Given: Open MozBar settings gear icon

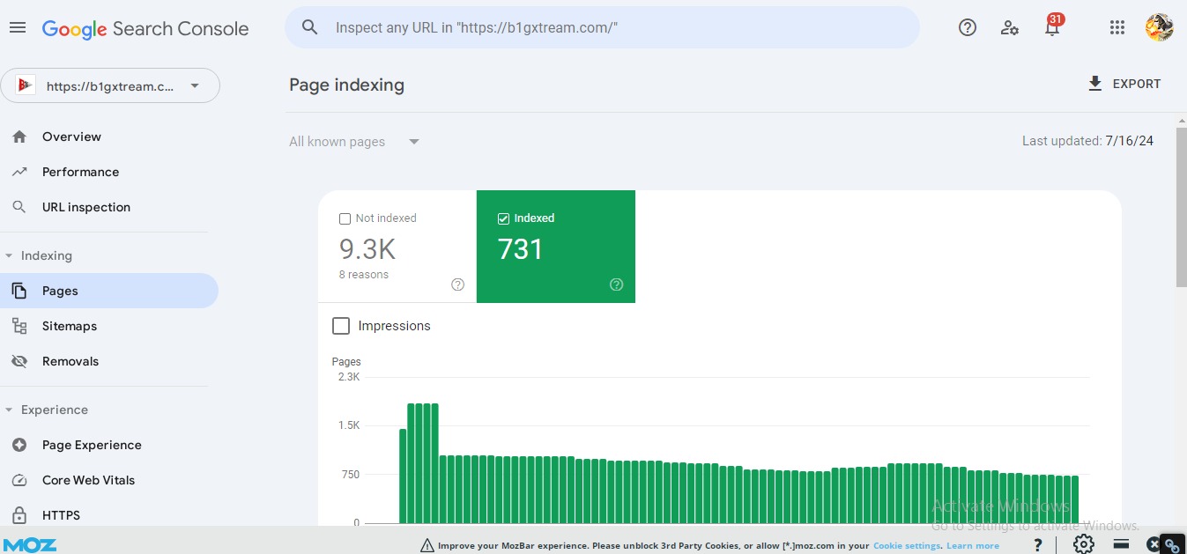Looking at the screenshot, I should (x=1084, y=543).
